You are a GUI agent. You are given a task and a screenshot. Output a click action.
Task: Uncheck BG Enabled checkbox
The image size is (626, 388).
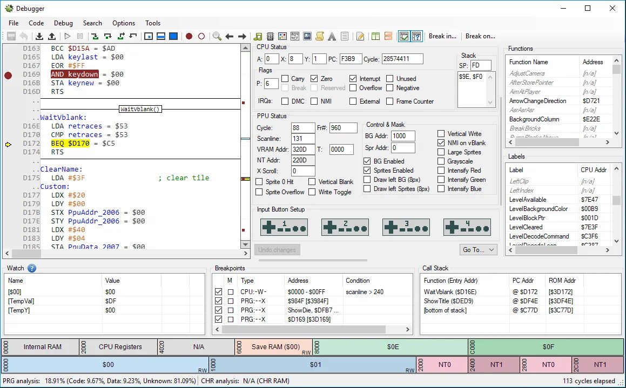367,161
